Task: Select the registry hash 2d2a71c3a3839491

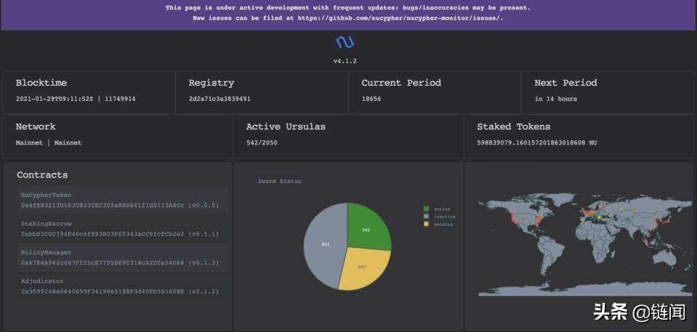Action: tap(219, 99)
